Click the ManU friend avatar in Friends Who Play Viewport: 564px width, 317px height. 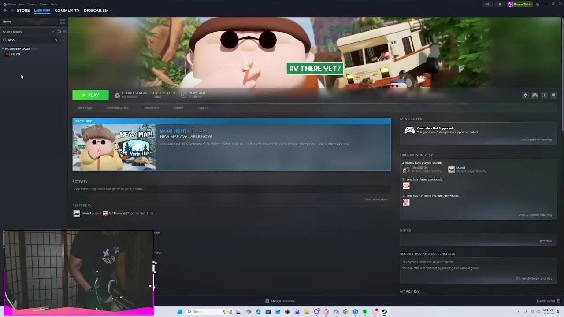tap(451, 170)
